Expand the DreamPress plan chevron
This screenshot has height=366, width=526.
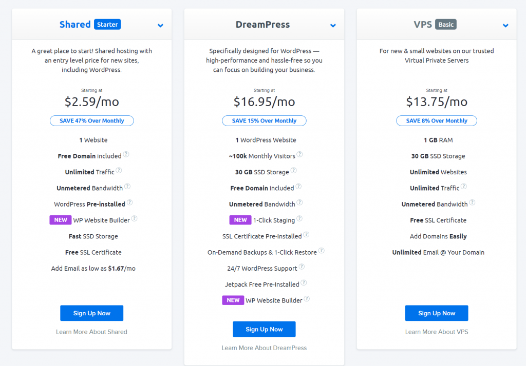click(x=332, y=24)
